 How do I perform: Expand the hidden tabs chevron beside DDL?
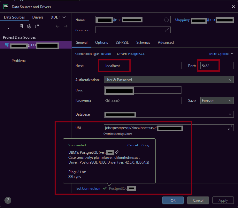64,17
